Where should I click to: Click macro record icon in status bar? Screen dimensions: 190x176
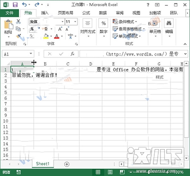19,172
